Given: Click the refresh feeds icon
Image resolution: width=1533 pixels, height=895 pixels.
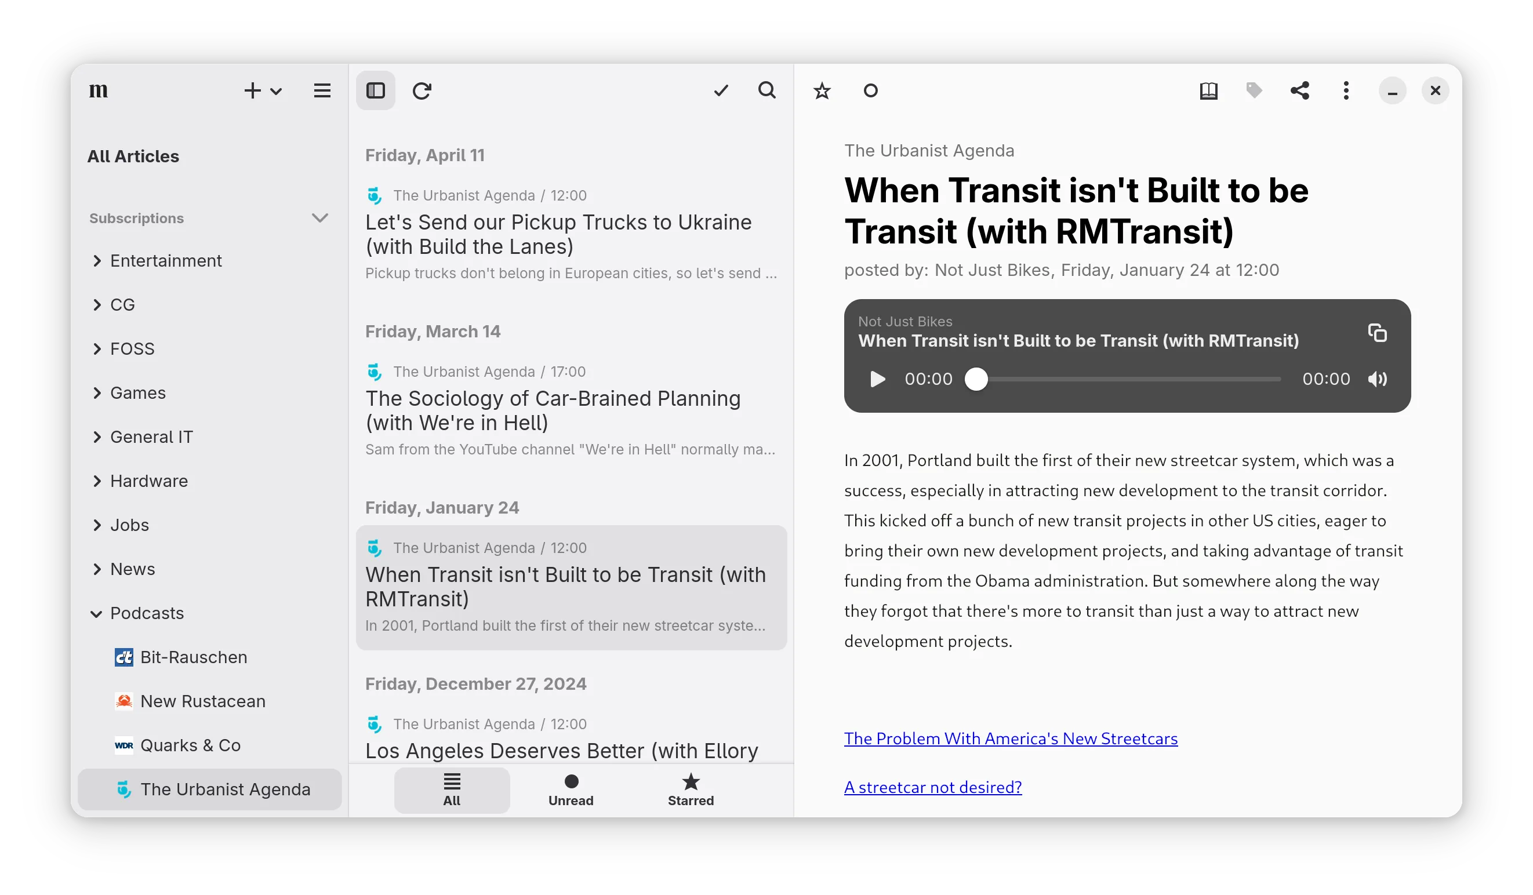Looking at the screenshot, I should [x=422, y=91].
